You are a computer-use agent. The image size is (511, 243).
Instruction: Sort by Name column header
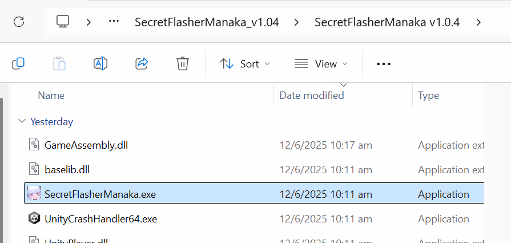51,95
